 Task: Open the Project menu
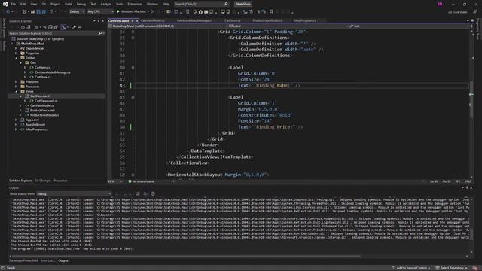click(55, 4)
